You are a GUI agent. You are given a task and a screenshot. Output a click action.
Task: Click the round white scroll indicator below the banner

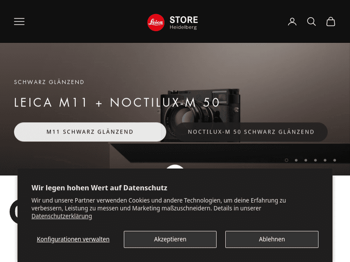[175, 167]
